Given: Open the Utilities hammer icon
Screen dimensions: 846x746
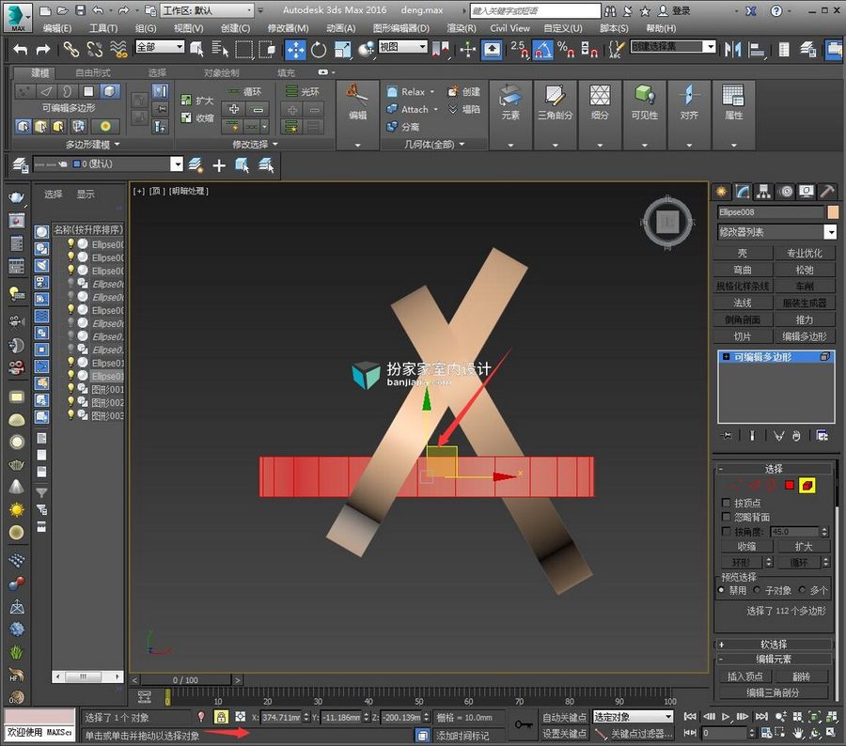Looking at the screenshot, I should tap(826, 192).
